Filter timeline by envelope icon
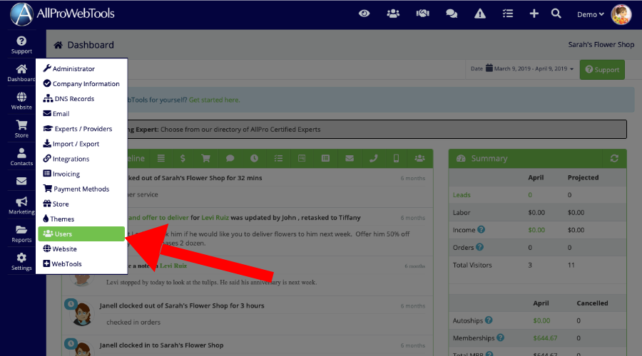This screenshot has width=642, height=356. click(350, 159)
